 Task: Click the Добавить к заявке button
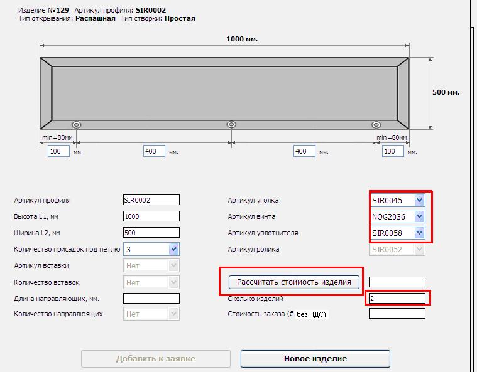tap(155, 359)
